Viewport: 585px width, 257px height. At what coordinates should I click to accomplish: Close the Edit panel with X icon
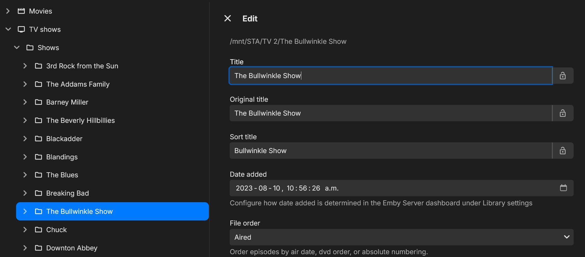tap(228, 19)
